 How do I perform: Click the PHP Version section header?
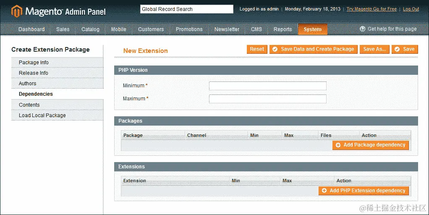coord(266,70)
